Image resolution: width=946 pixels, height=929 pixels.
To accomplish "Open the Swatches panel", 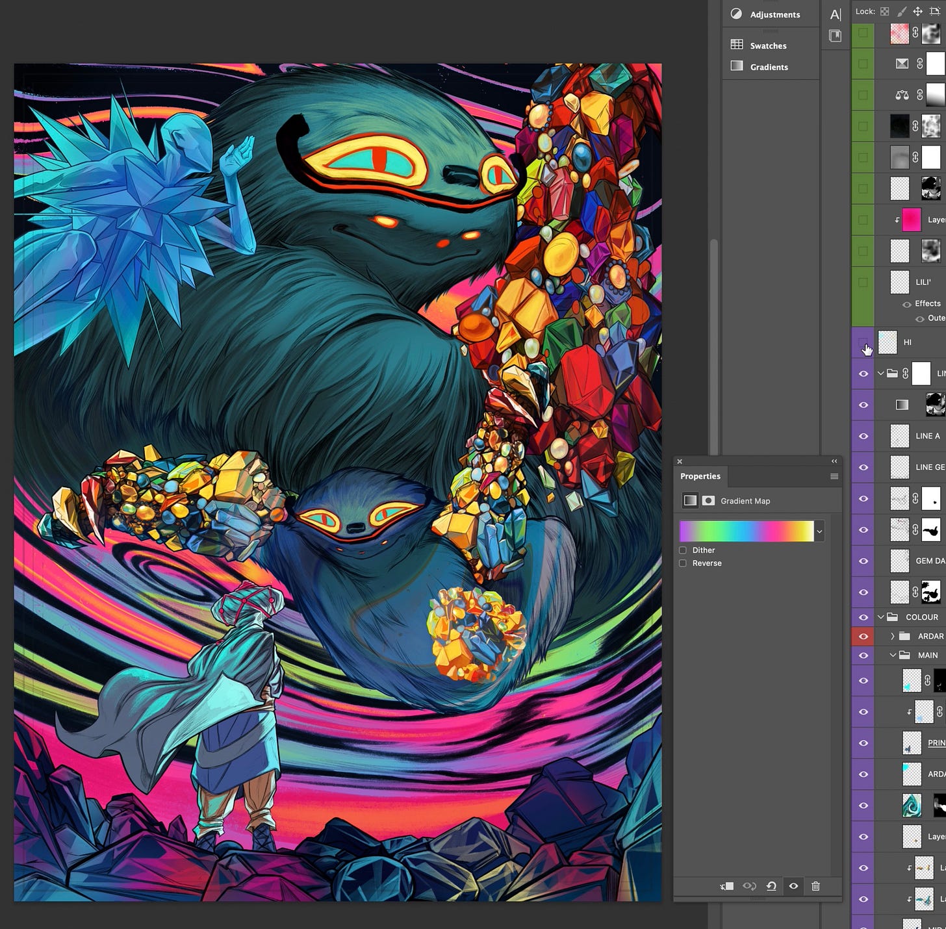I will pyautogui.click(x=759, y=45).
